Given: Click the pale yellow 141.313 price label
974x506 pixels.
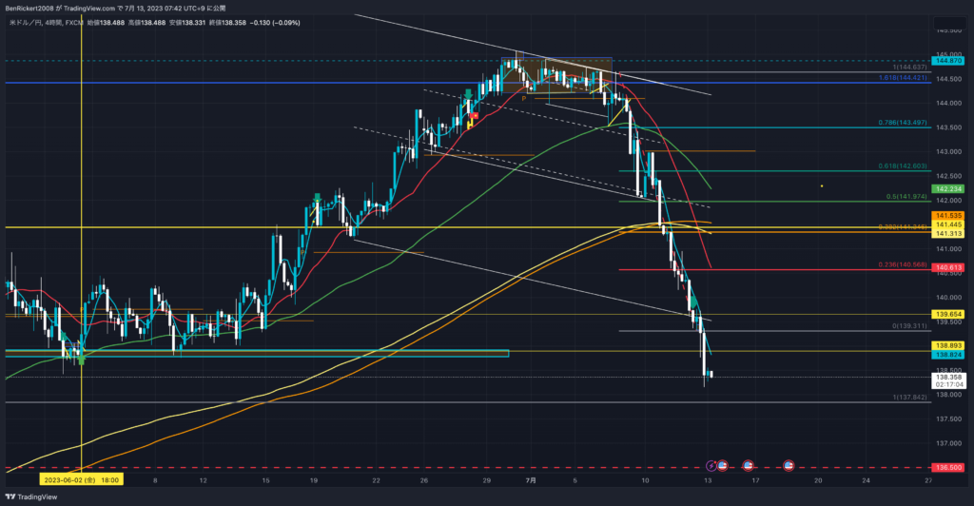Looking at the screenshot, I should [947, 233].
